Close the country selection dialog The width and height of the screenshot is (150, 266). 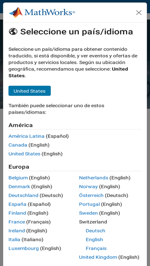(x=139, y=12)
